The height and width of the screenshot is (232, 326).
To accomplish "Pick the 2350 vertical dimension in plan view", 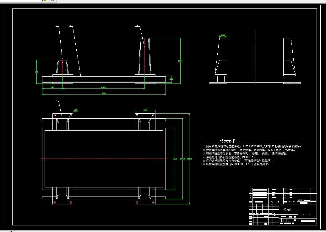I will [182, 159].
